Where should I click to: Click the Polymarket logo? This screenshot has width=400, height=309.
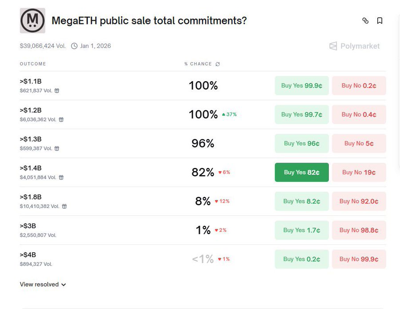click(354, 46)
